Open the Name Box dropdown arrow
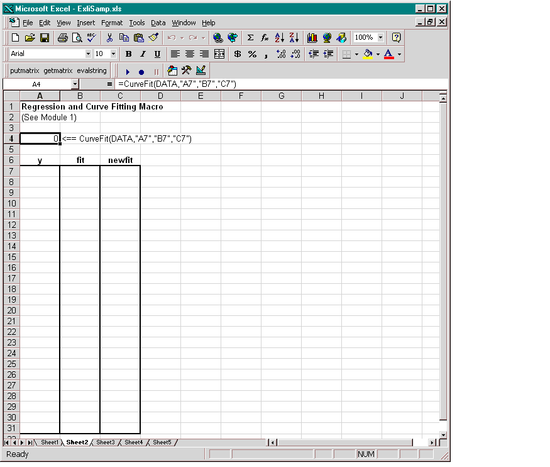 tap(75, 84)
